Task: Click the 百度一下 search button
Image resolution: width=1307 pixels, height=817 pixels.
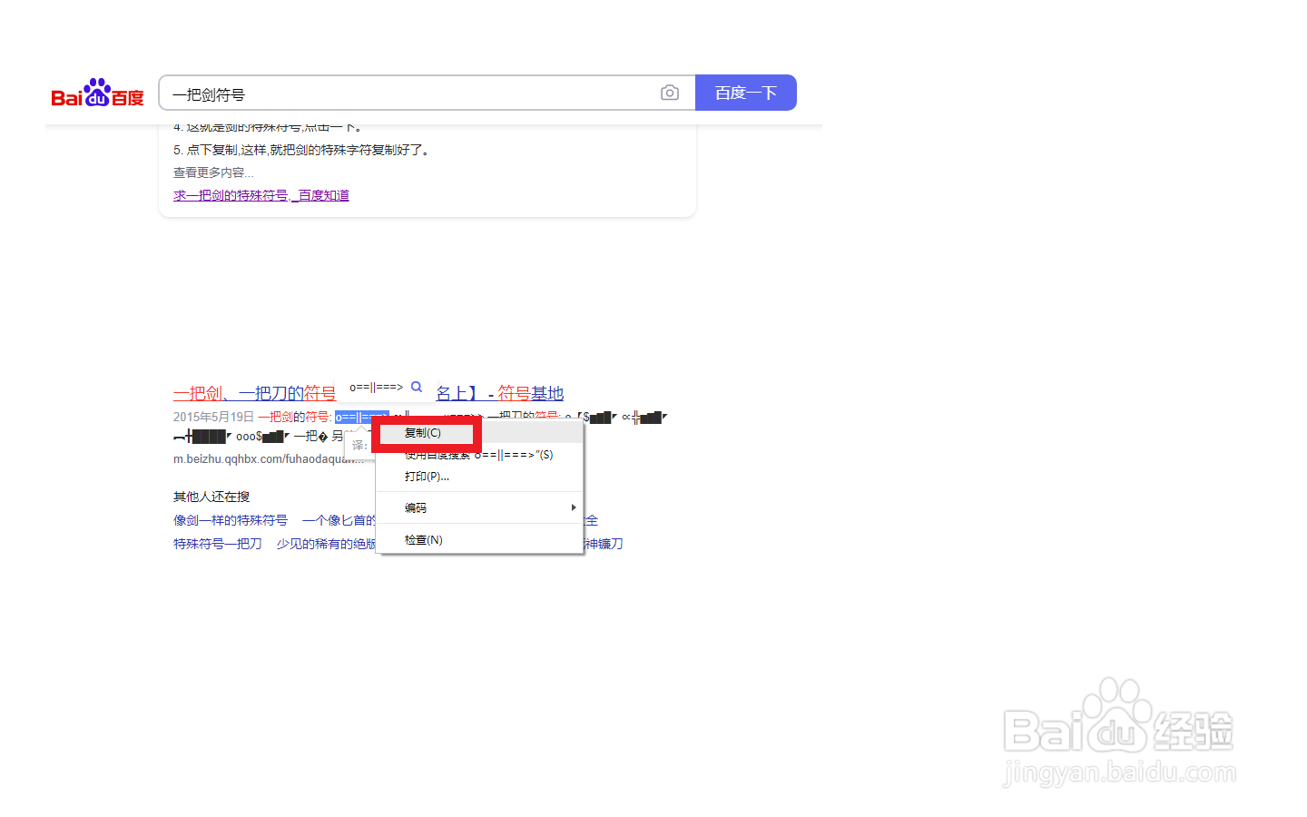Action: coord(746,93)
